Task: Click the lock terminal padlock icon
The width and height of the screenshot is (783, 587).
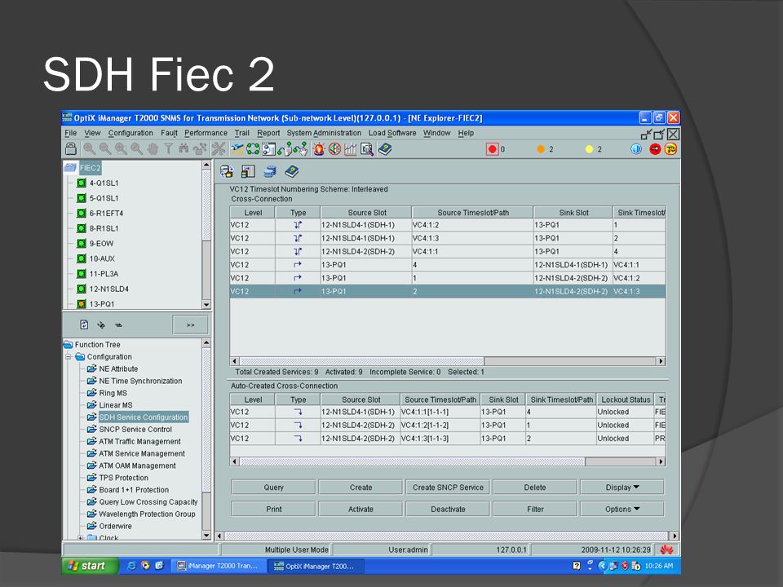Action: coord(71,148)
